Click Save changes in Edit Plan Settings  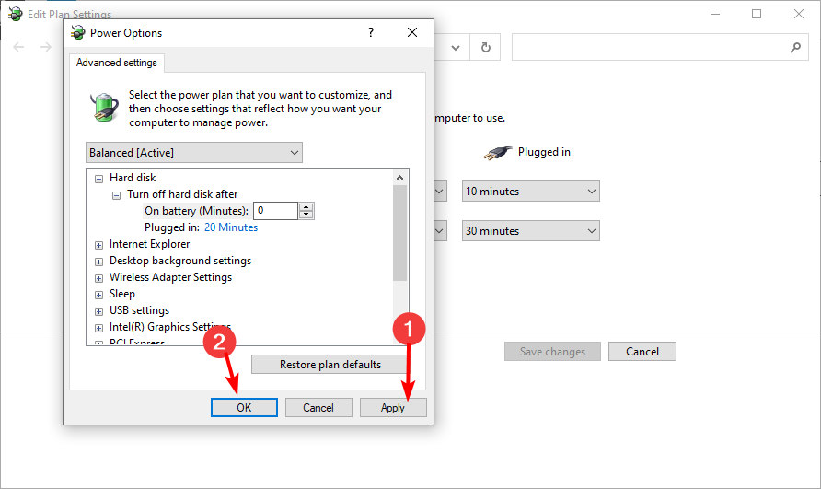552,352
